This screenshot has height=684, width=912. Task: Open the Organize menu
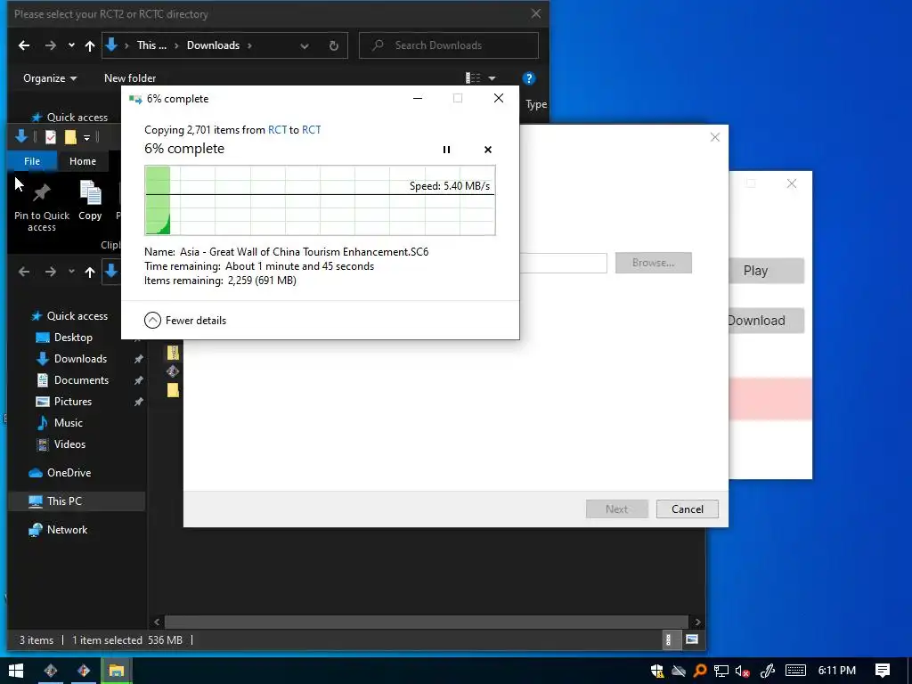pos(50,78)
